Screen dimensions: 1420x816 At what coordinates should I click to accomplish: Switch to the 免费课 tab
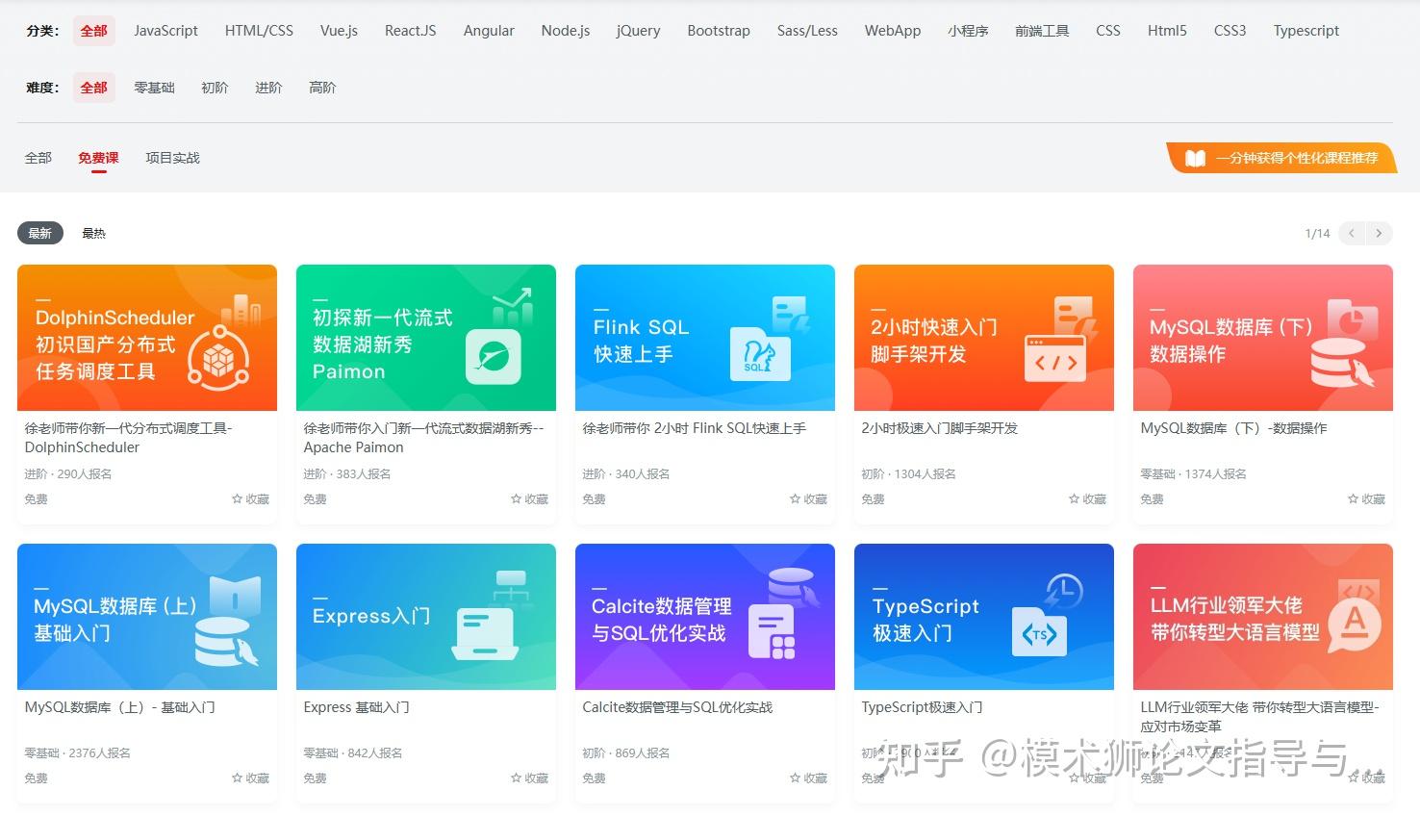[98, 158]
